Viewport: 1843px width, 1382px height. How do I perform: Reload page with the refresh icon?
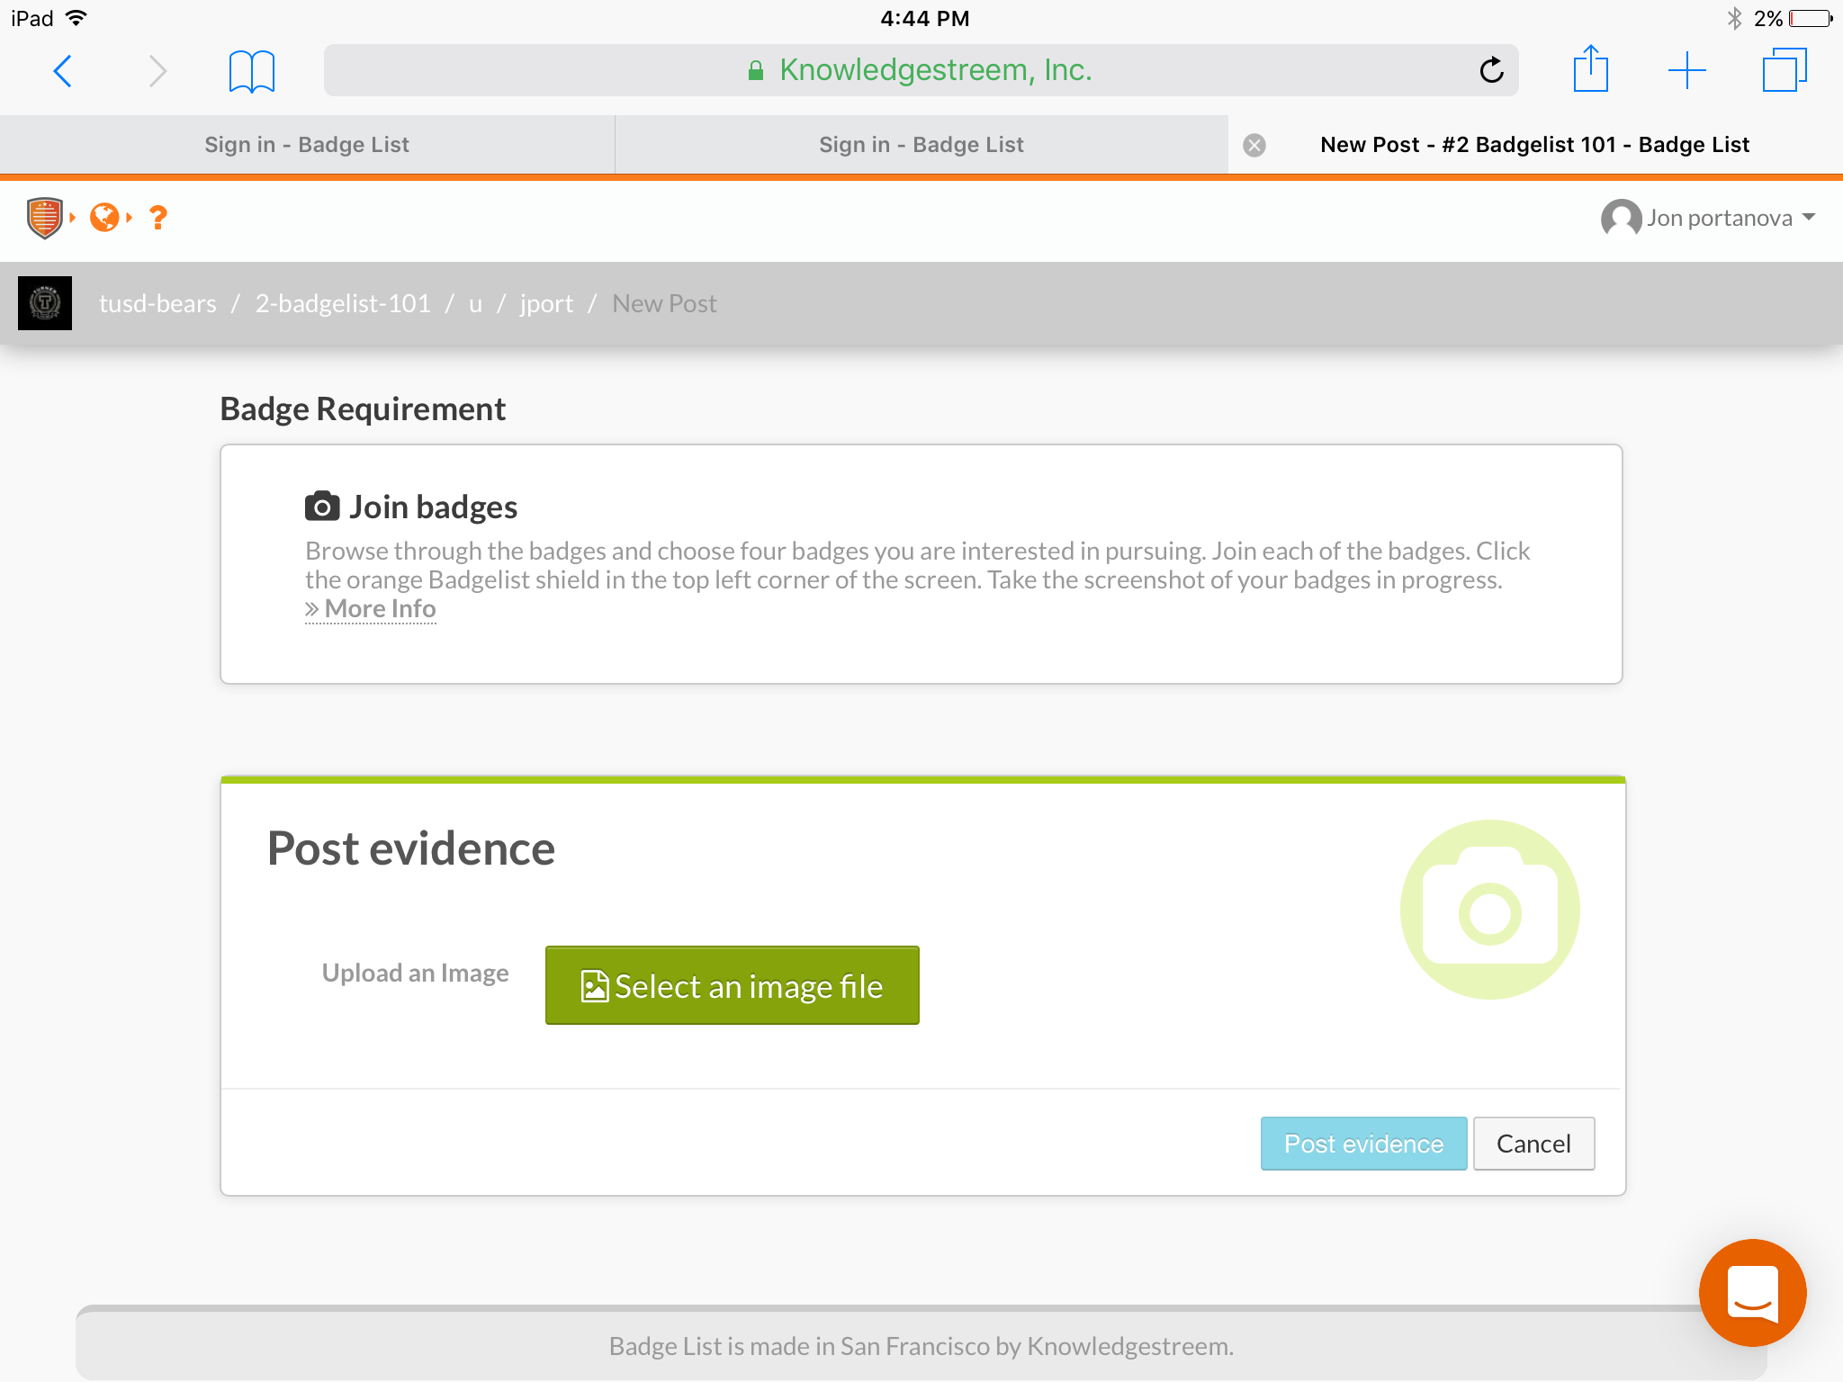(1491, 70)
